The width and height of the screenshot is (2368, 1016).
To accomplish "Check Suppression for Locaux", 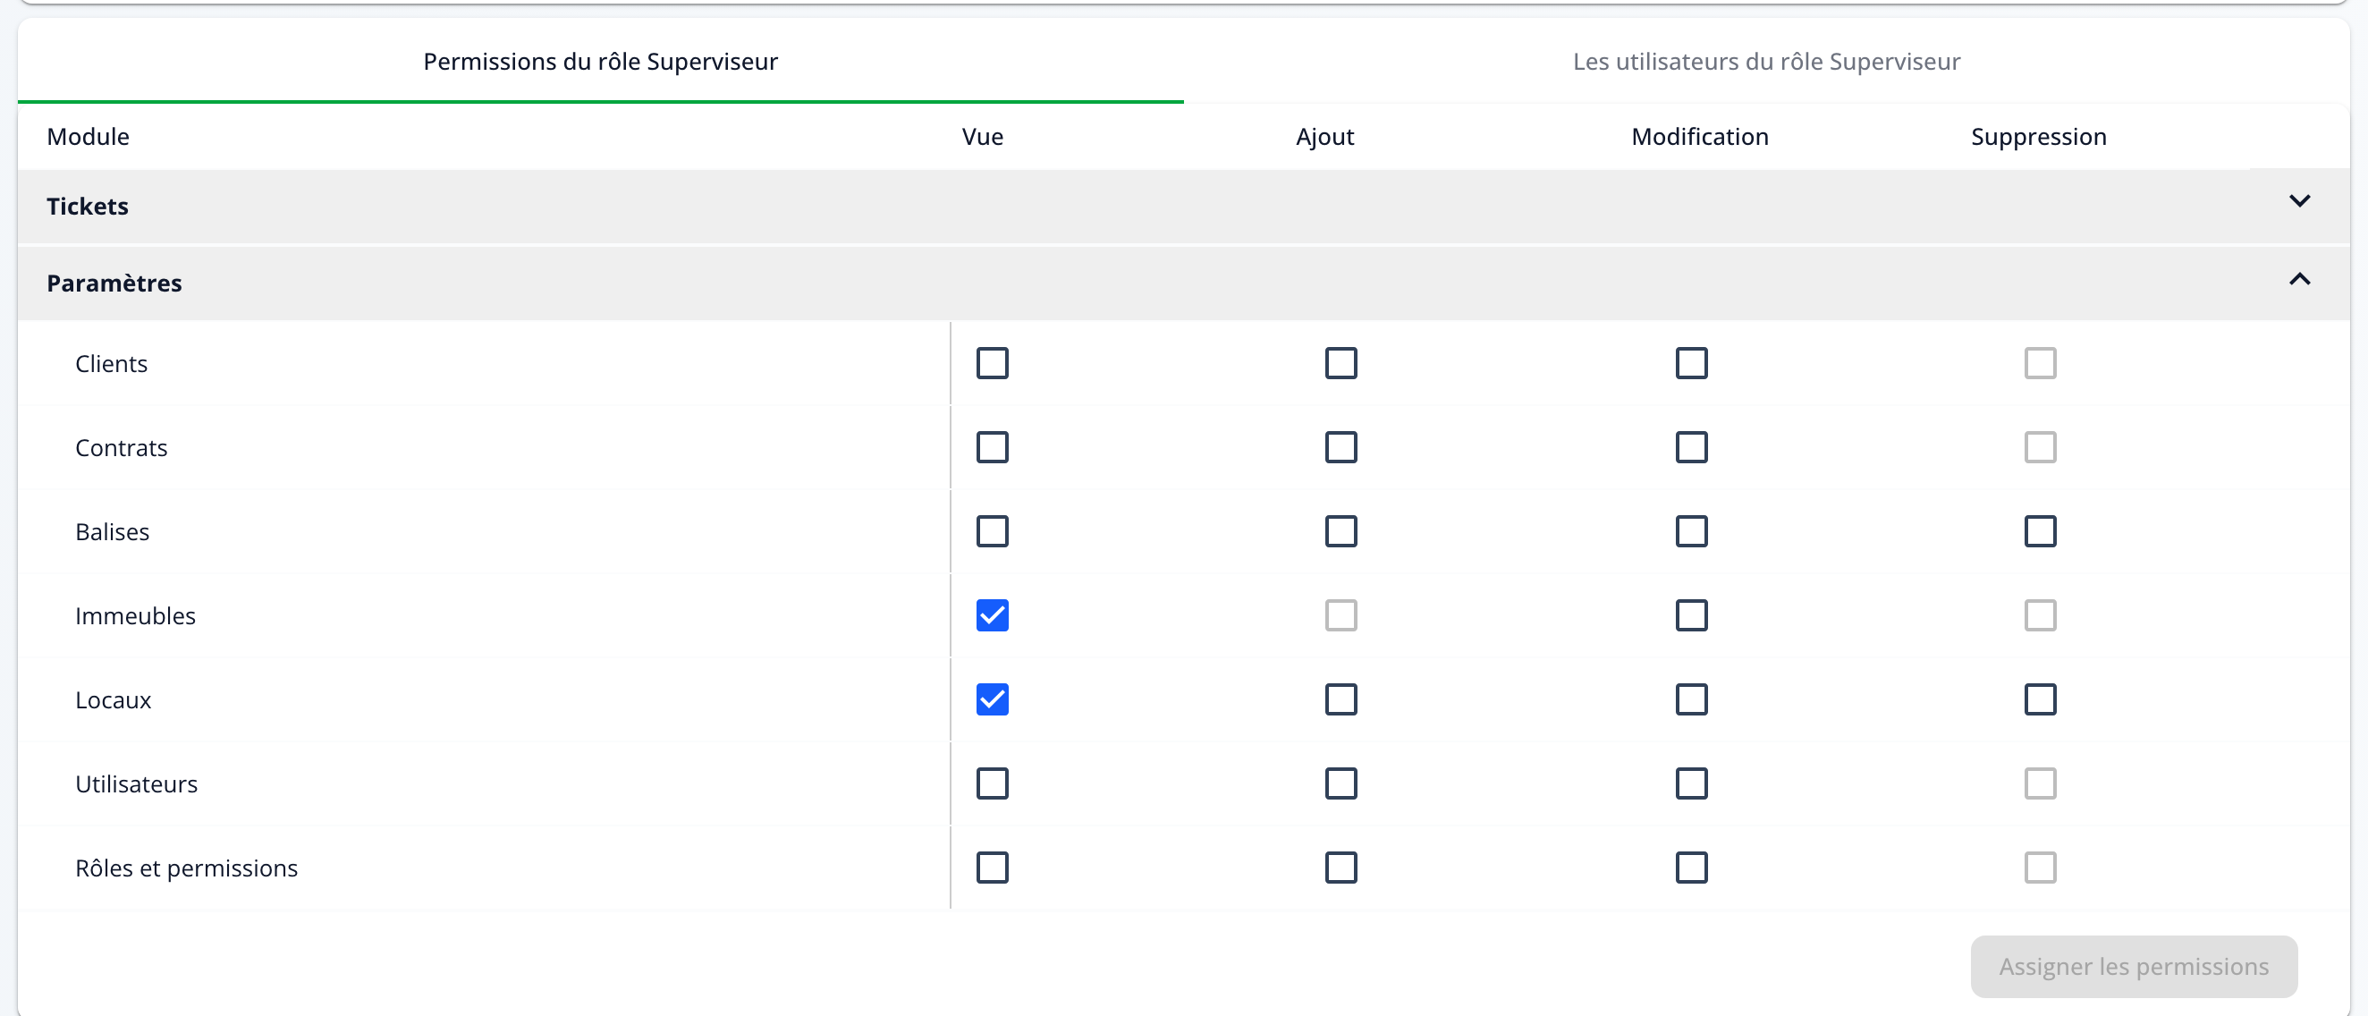I will (x=2040, y=699).
